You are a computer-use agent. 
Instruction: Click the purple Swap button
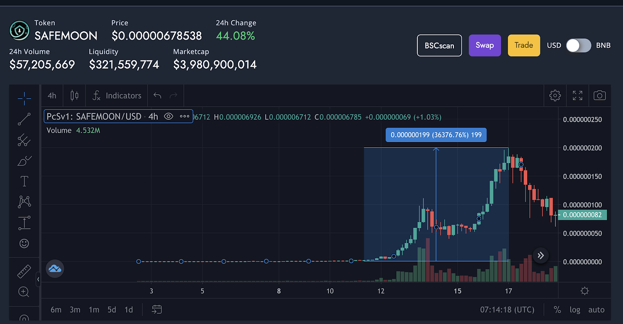tap(485, 45)
